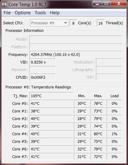The height and width of the screenshot is (165, 128).
Task: Open the Help menu
Action: point(55,13)
